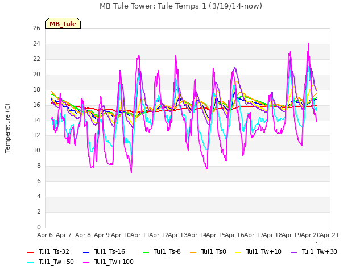This screenshot has width=364, height=273.
Task: Click the orange Tul1_Ts0 legend swatch
Action: [x=193, y=253]
